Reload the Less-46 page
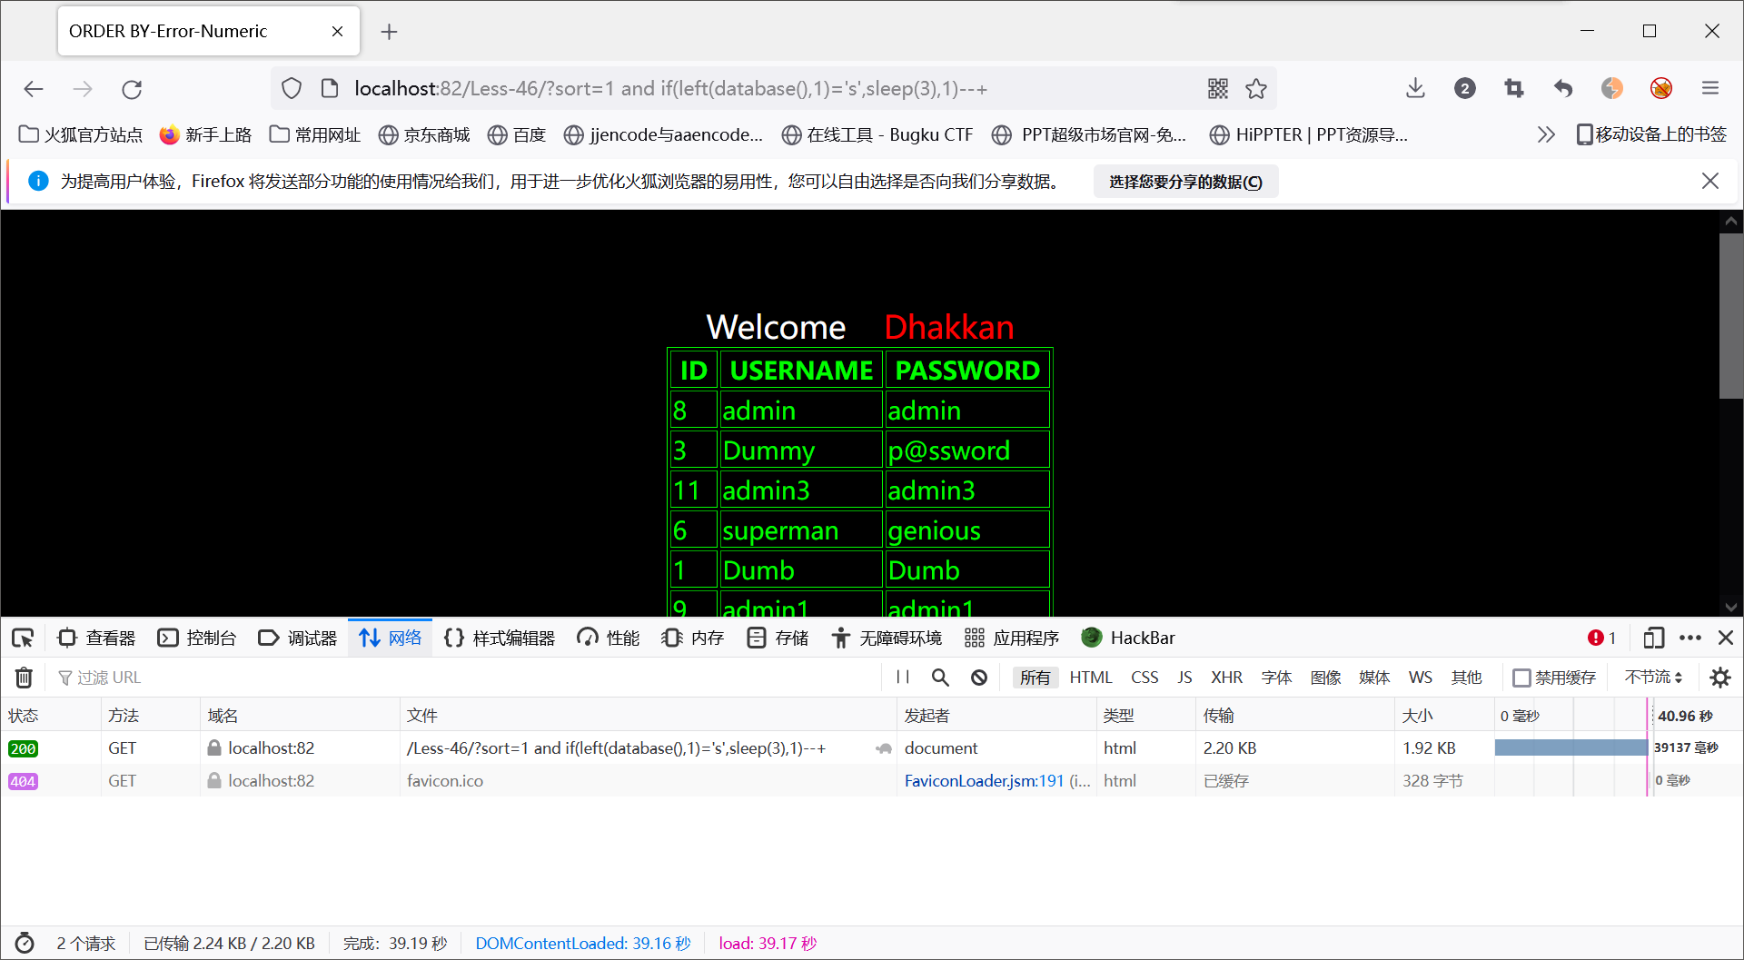Viewport: 1744px width, 960px height. pos(132,88)
